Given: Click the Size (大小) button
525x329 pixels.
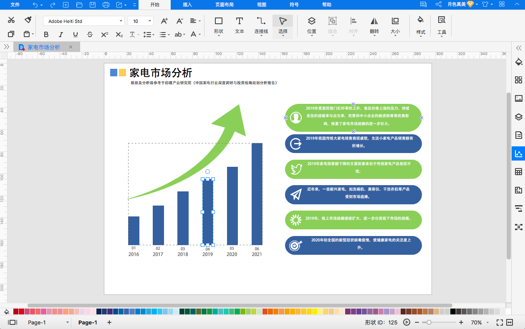Looking at the screenshot, I should pos(395,26).
